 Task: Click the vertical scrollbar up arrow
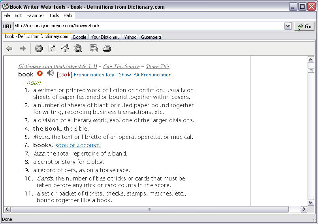coord(311,59)
